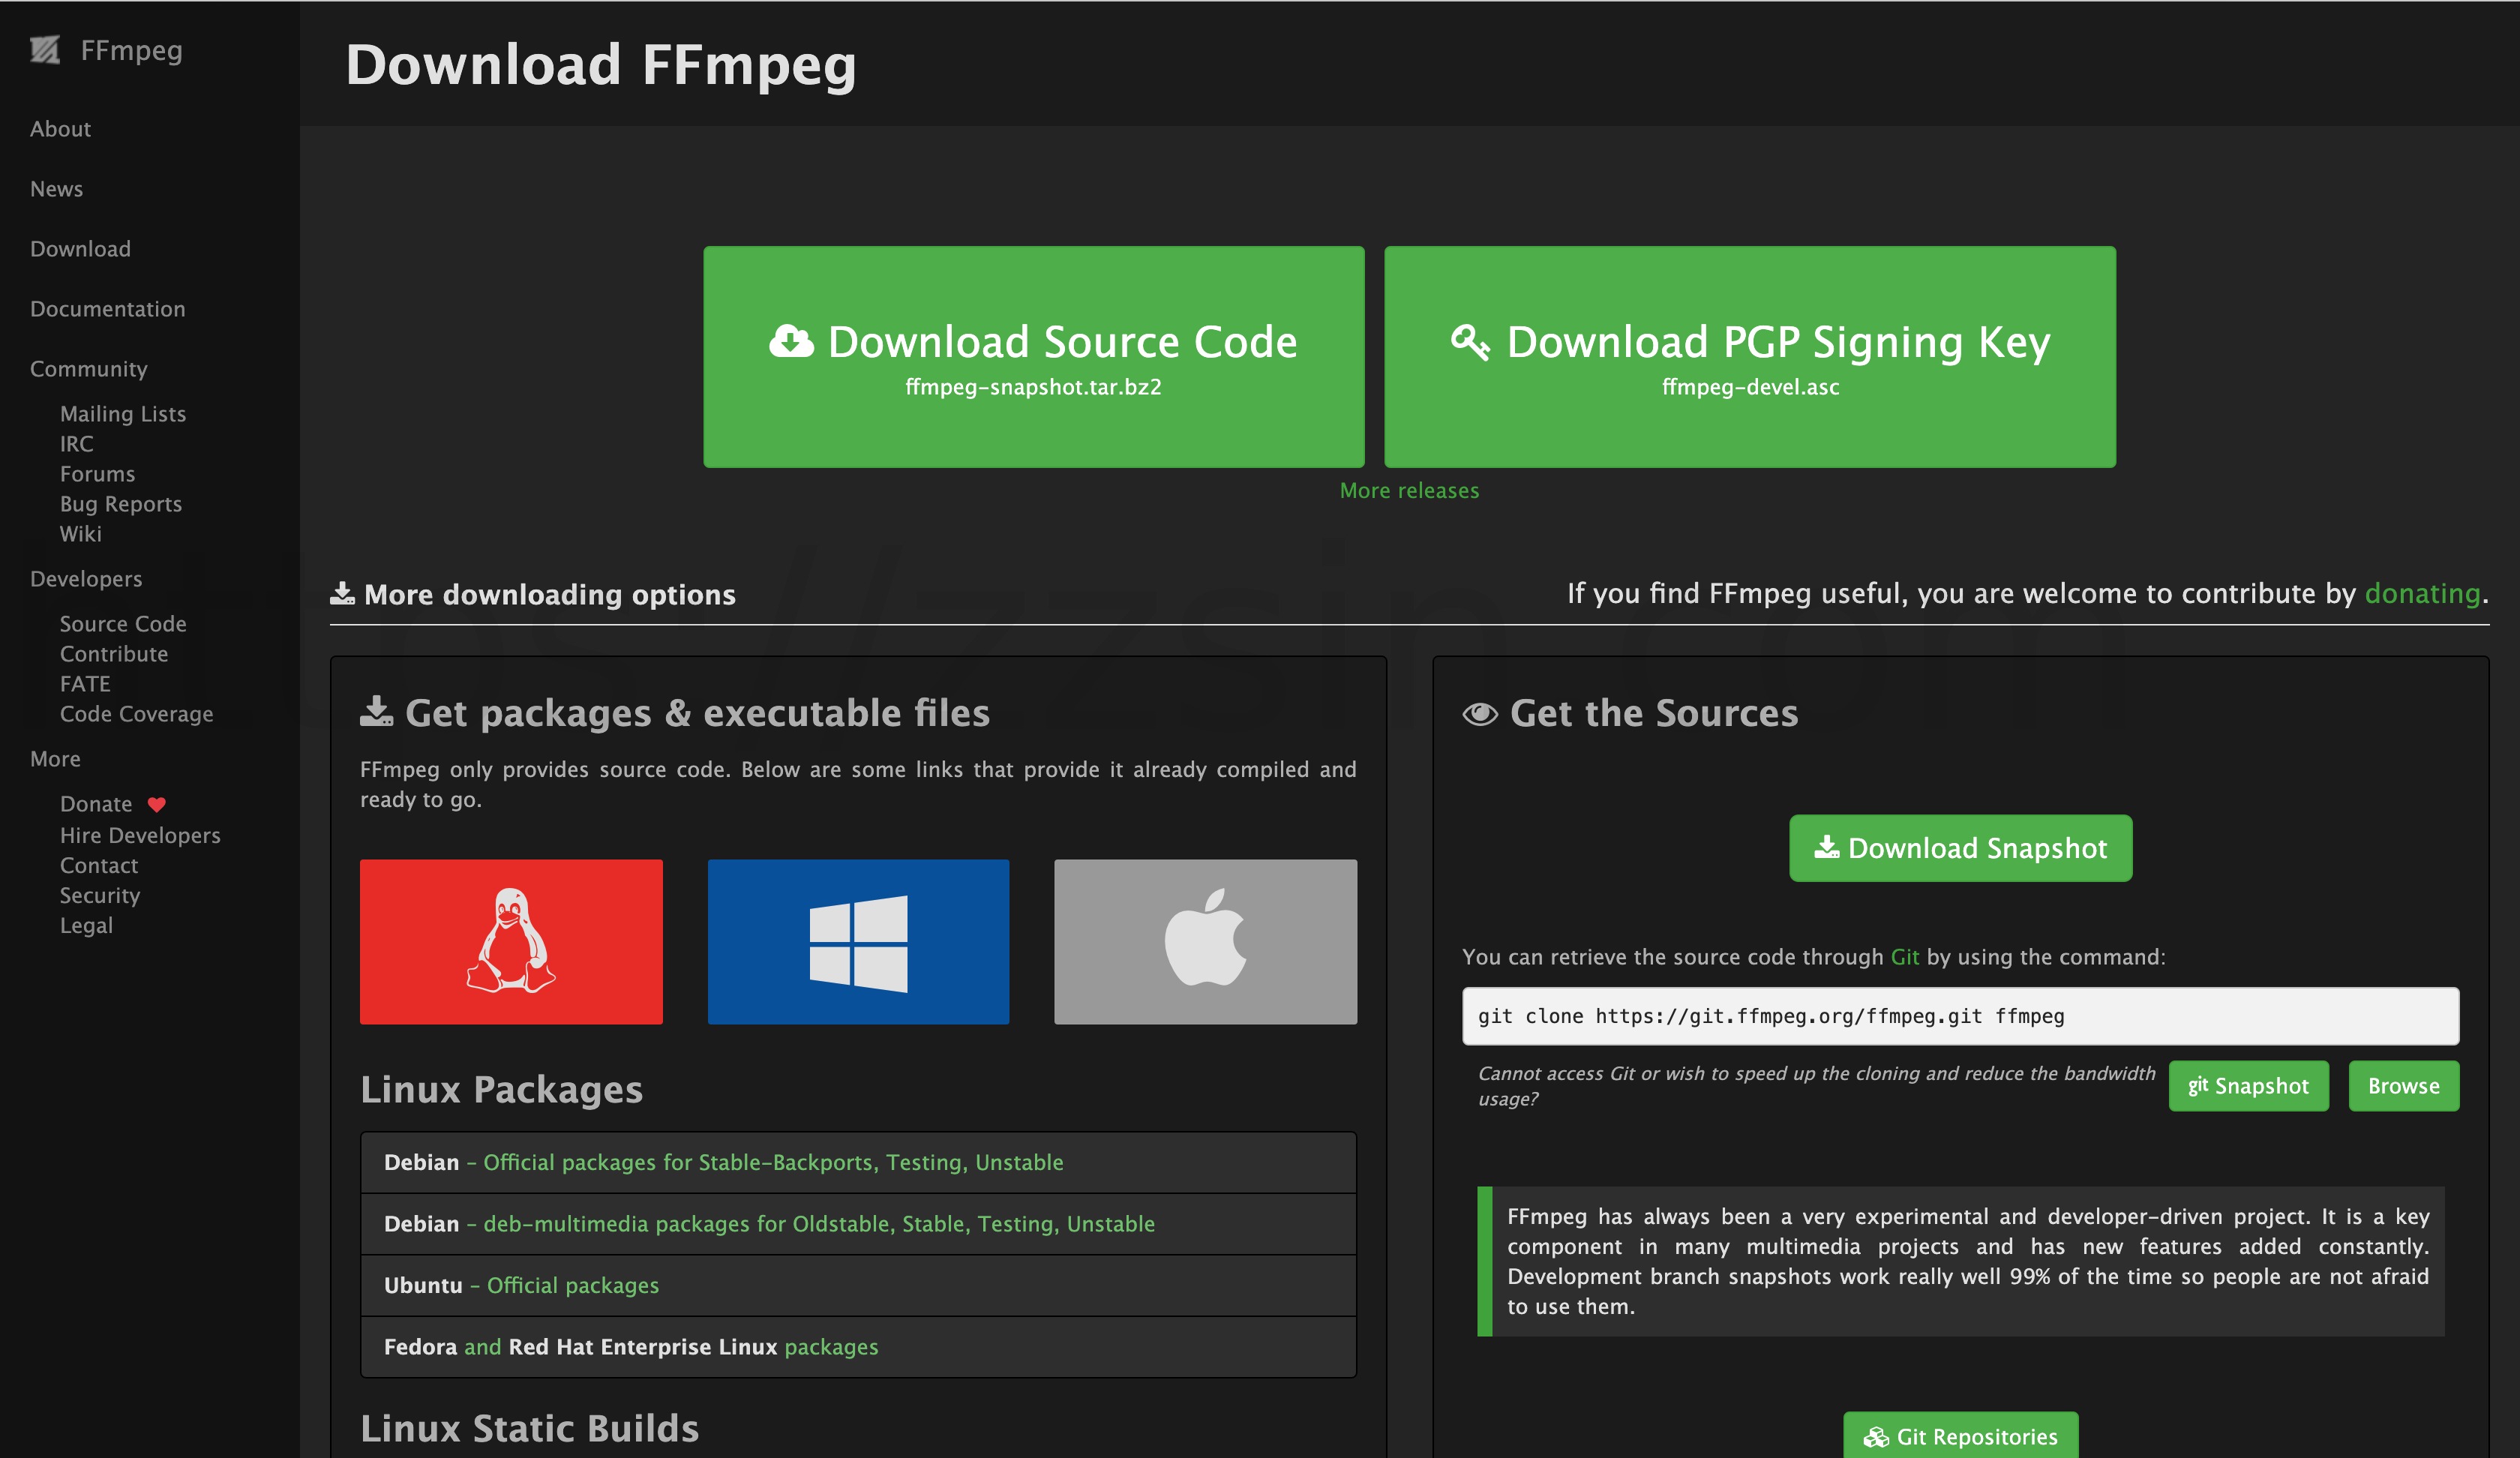
Task: Click Download PGP Signing Key button
Action: pos(1749,357)
